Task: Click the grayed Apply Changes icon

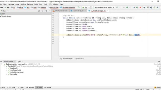Action: tap(120, 7)
